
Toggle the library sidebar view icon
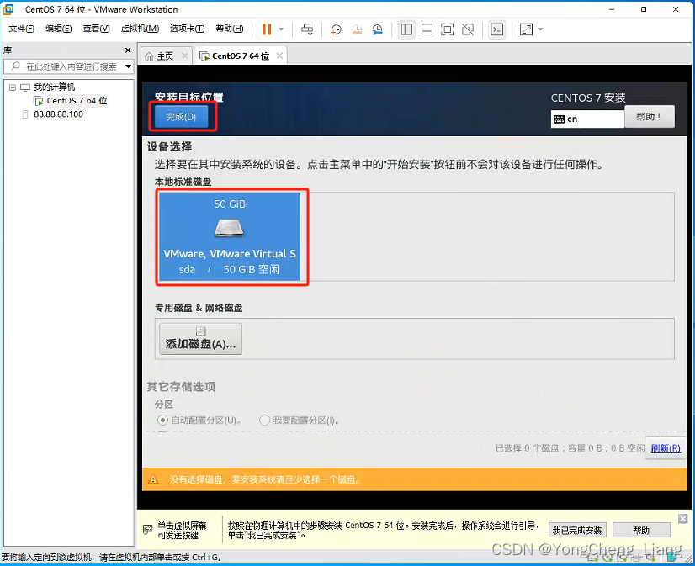coord(406,29)
